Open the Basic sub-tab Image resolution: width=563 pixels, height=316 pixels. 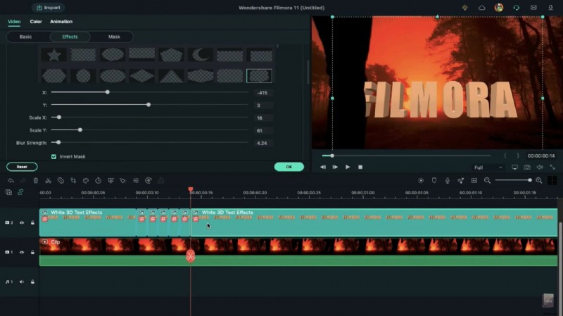25,37
